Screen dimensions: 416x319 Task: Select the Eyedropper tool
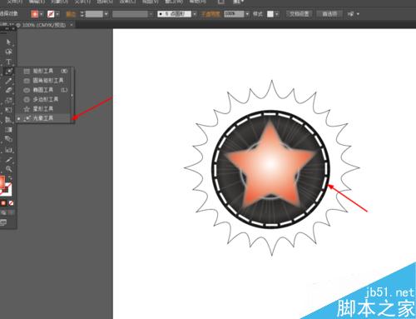(x=8, y=160)
